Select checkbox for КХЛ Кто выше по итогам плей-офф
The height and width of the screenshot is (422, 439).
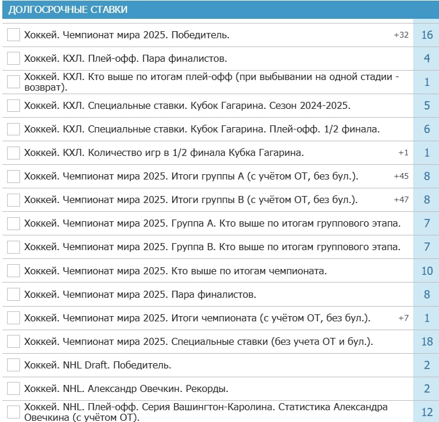tap(14, 82)
